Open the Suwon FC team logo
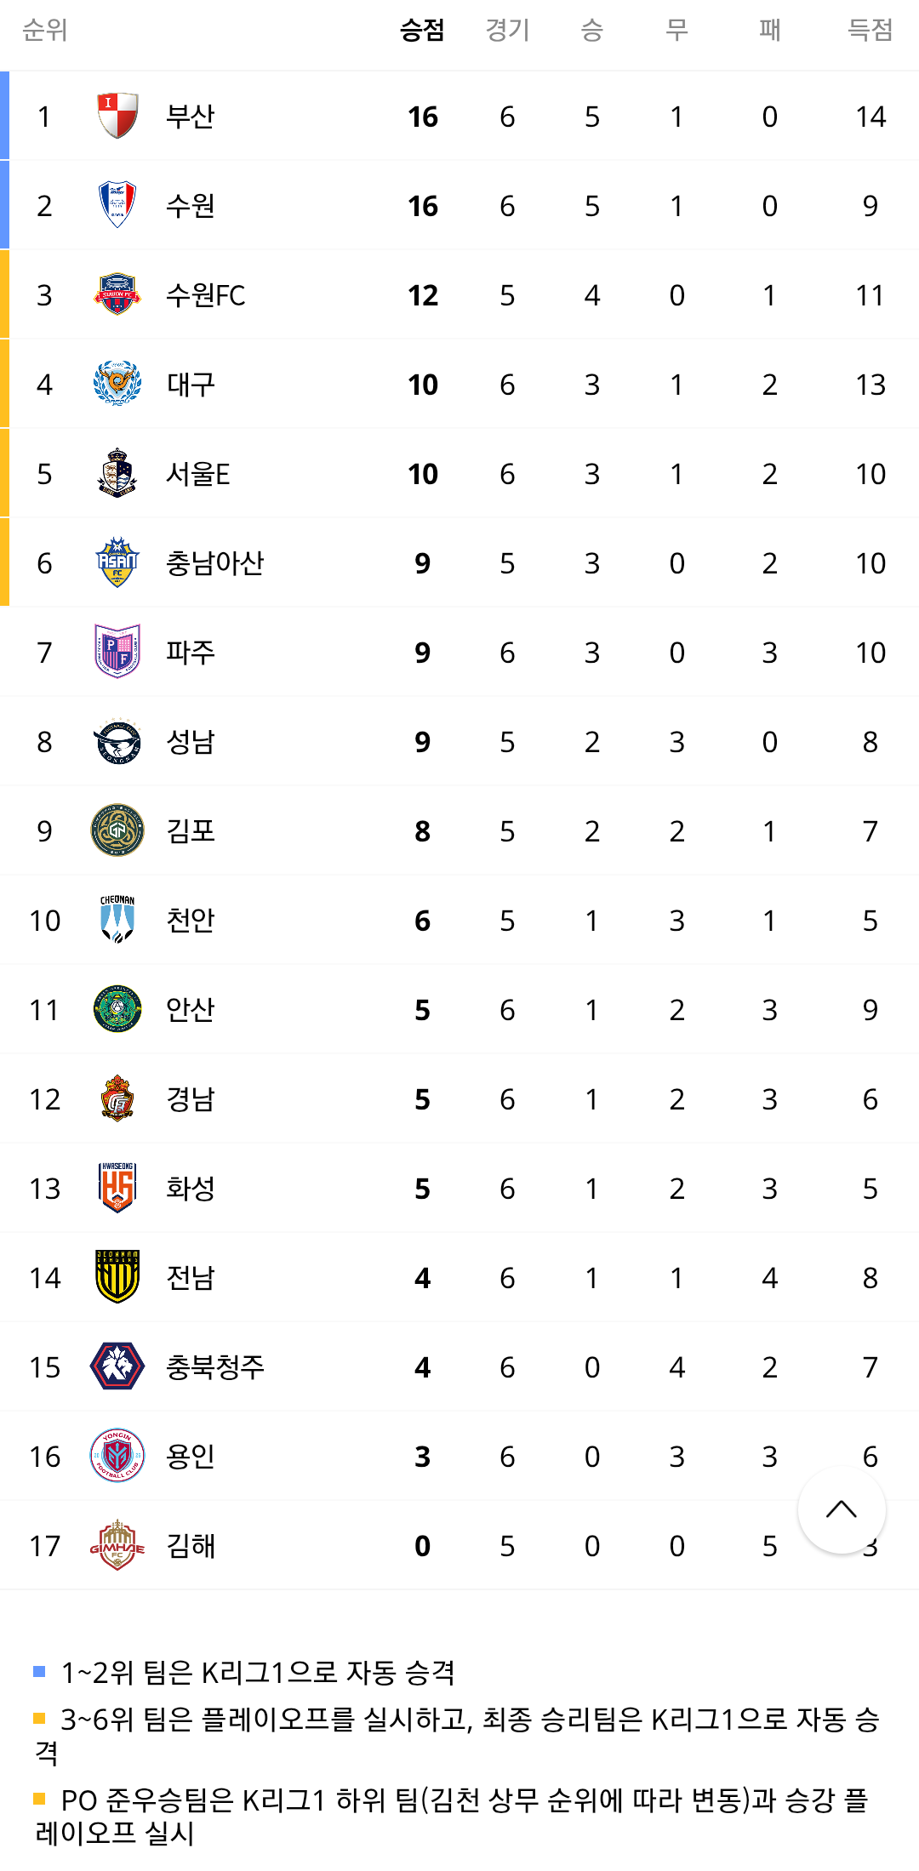The image size is (919, 1871). coord(117,294)
